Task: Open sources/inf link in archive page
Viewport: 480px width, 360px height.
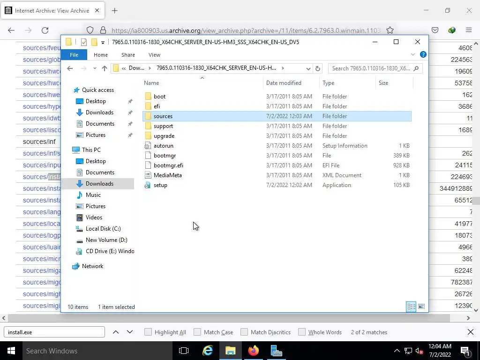Action: click(x=39, y=142)
